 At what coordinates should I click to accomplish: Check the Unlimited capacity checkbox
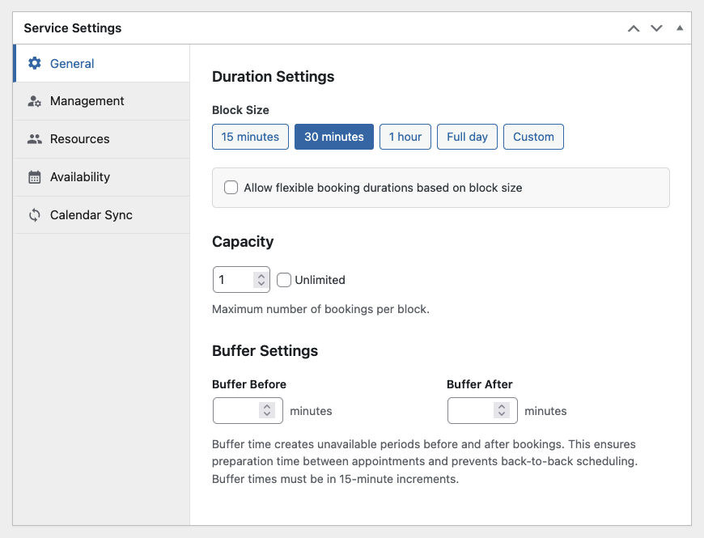click(x=284, y=280)
